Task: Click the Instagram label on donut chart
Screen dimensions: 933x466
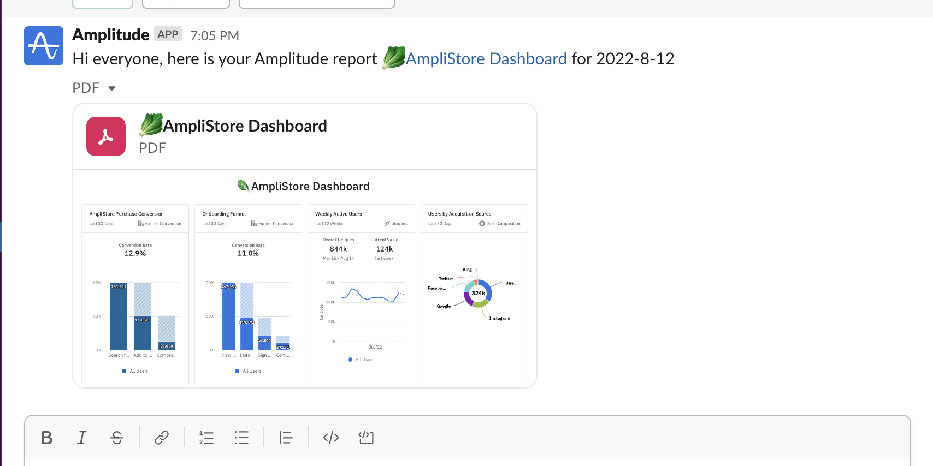Action: (500, 318)
